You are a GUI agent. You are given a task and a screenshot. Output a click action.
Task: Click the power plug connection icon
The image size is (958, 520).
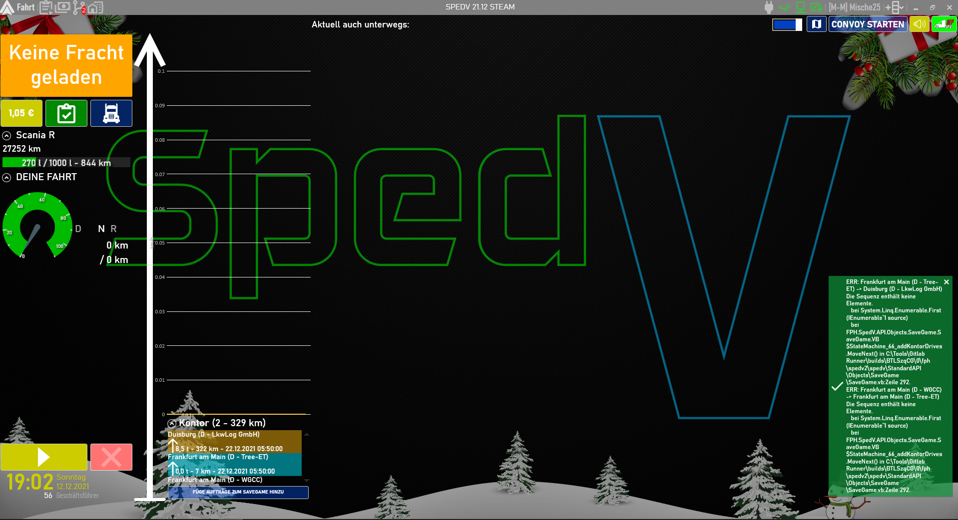click(x=769, y=7)
